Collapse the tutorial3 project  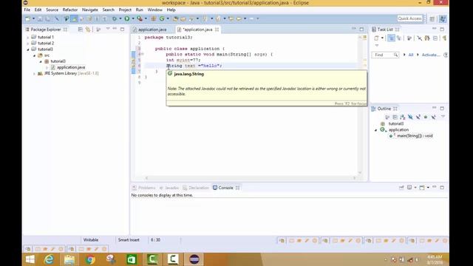coord(28,50)
